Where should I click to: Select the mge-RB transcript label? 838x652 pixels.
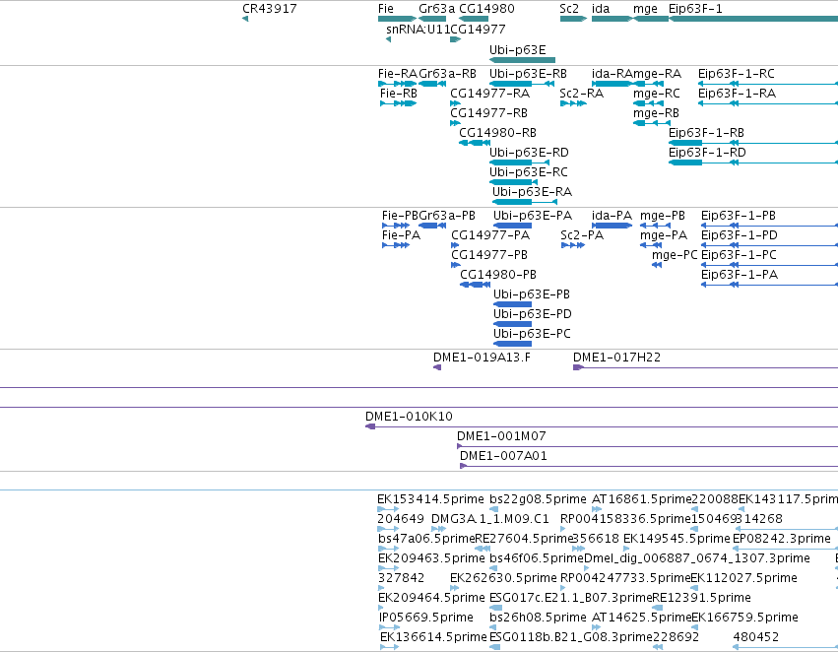(x=656, y=113)
